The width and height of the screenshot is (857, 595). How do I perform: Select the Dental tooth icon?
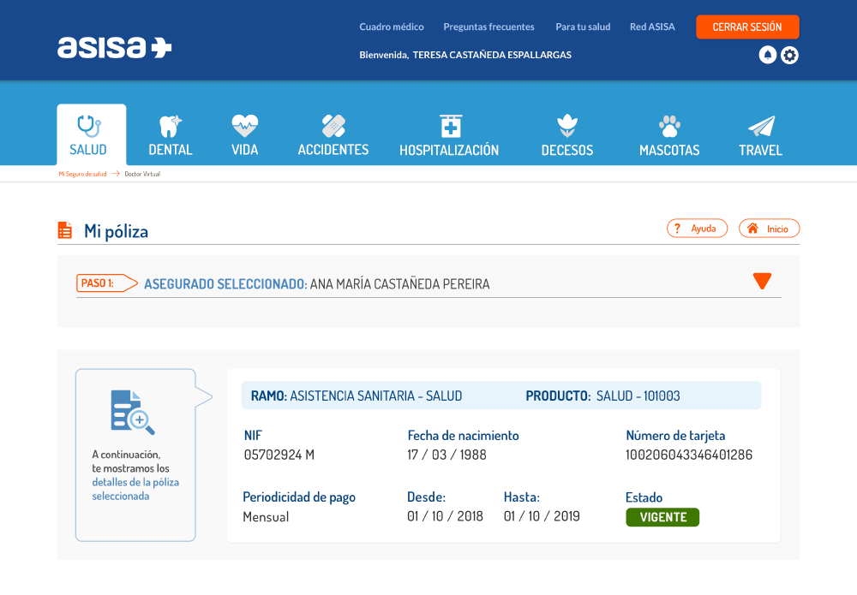pyautogui.click(x=170, y=127)
